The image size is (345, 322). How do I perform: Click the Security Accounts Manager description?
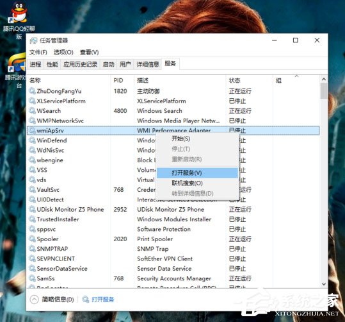(174, 278)
